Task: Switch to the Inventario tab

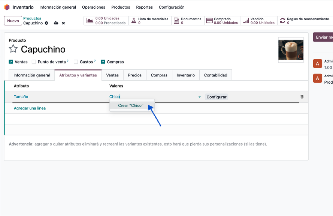Action: point(186,75)
